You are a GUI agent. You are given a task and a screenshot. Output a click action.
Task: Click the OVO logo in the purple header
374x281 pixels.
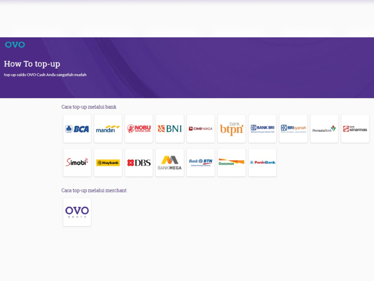click(15, 45)
